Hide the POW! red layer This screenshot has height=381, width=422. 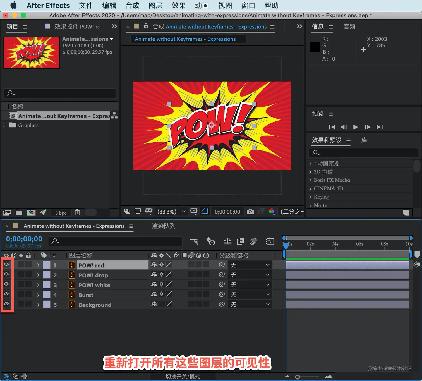point(6,265)
